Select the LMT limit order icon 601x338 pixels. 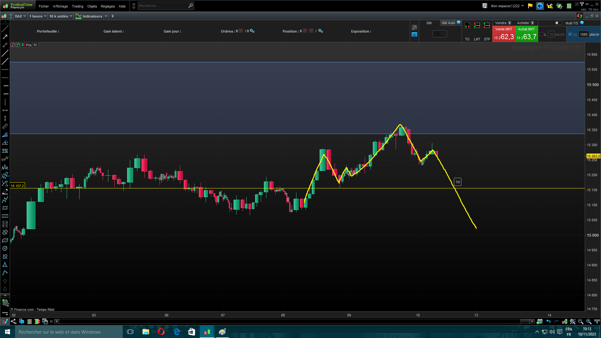(x=477, y=26)
